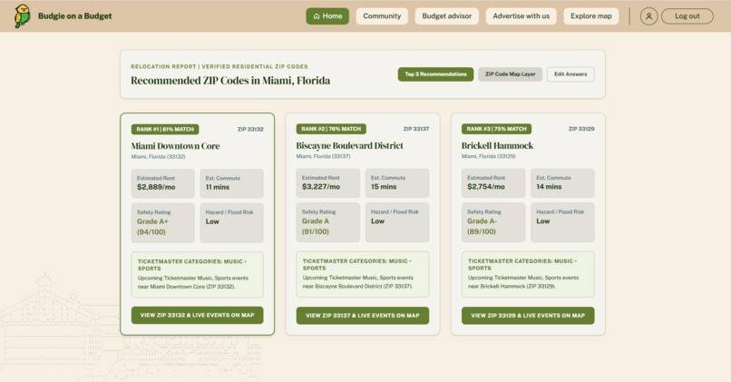Click the 11 mins commute value
The image size is (731, 382).
[218, 187]
